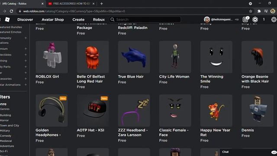The width and height of the screenshot is (277, 156).
Task: Open the AOTP Hat - KSI thumbnail
Action: pos(93,110)
